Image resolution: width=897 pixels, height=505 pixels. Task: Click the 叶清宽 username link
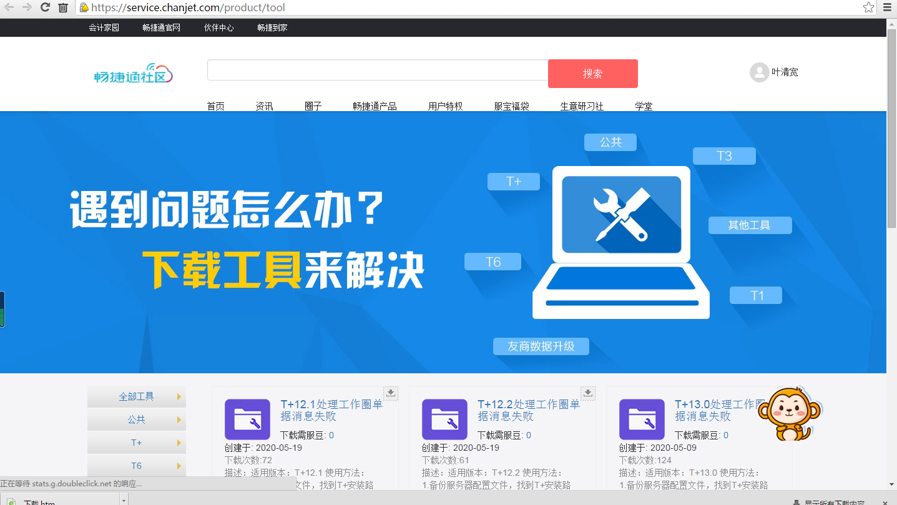pyautogui.click(x=785, y=72)
